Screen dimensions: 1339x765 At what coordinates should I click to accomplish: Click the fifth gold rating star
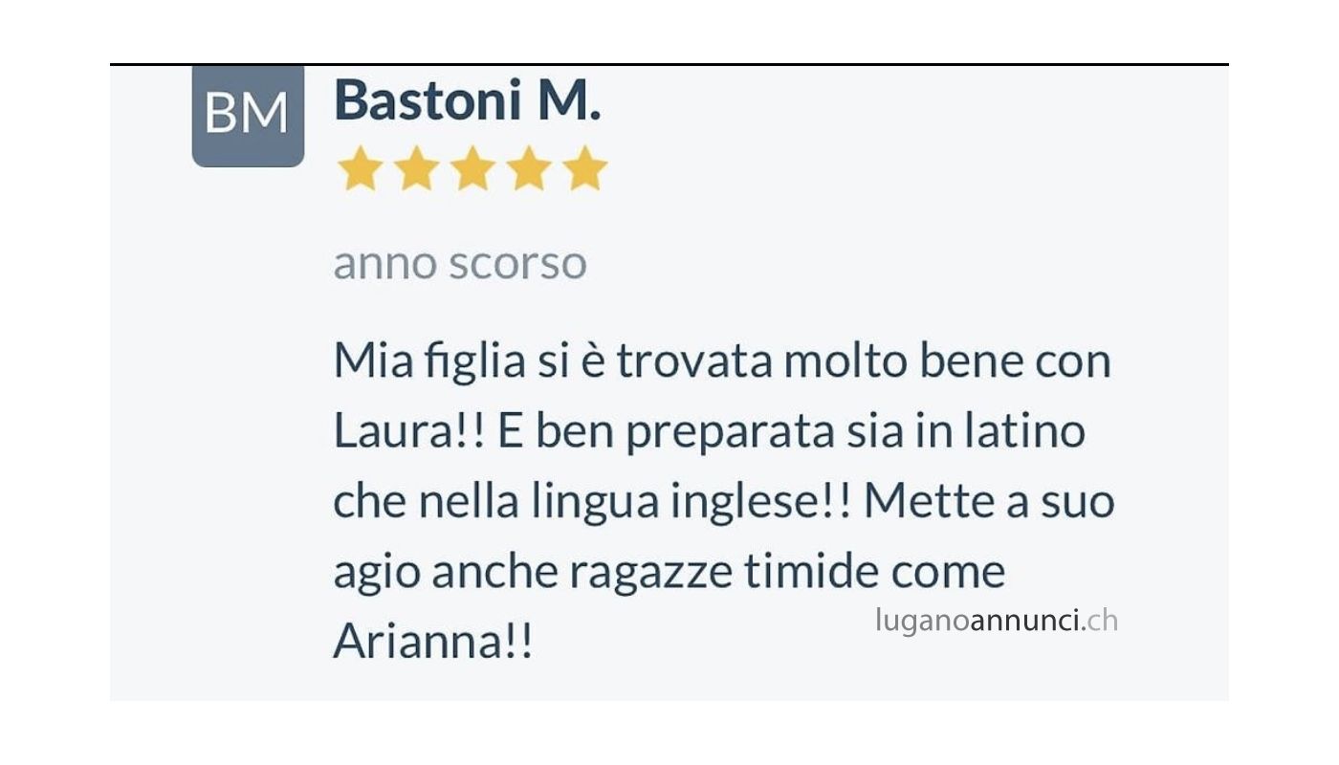585,168
